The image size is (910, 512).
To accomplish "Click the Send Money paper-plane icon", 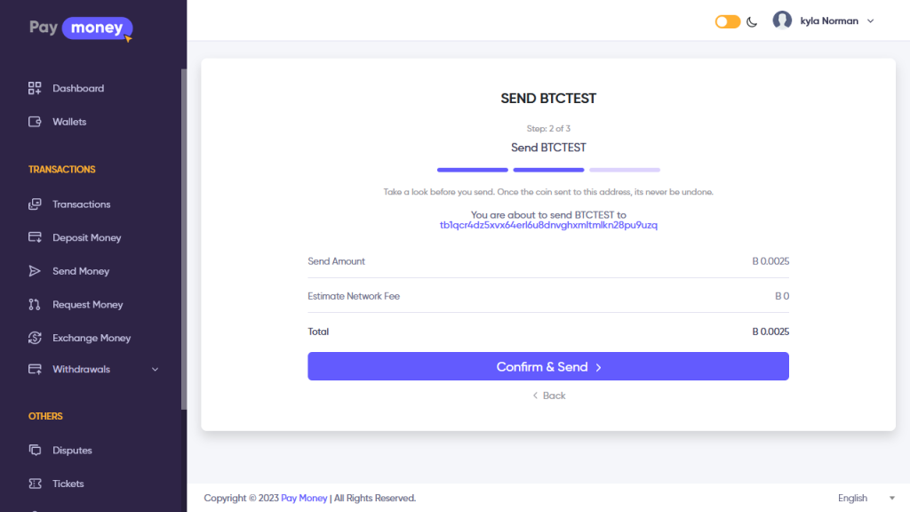I will 35,271.
